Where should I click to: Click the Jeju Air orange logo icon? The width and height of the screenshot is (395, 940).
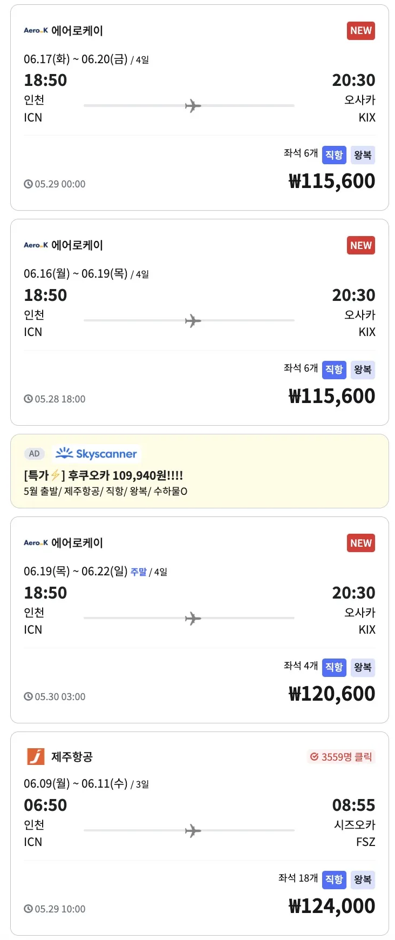tap(36, 756)
